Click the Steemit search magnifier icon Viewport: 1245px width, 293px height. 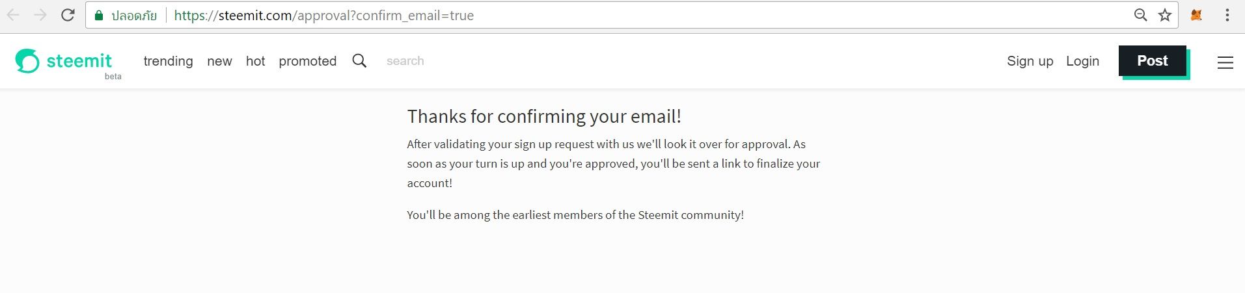coord(359,61)
